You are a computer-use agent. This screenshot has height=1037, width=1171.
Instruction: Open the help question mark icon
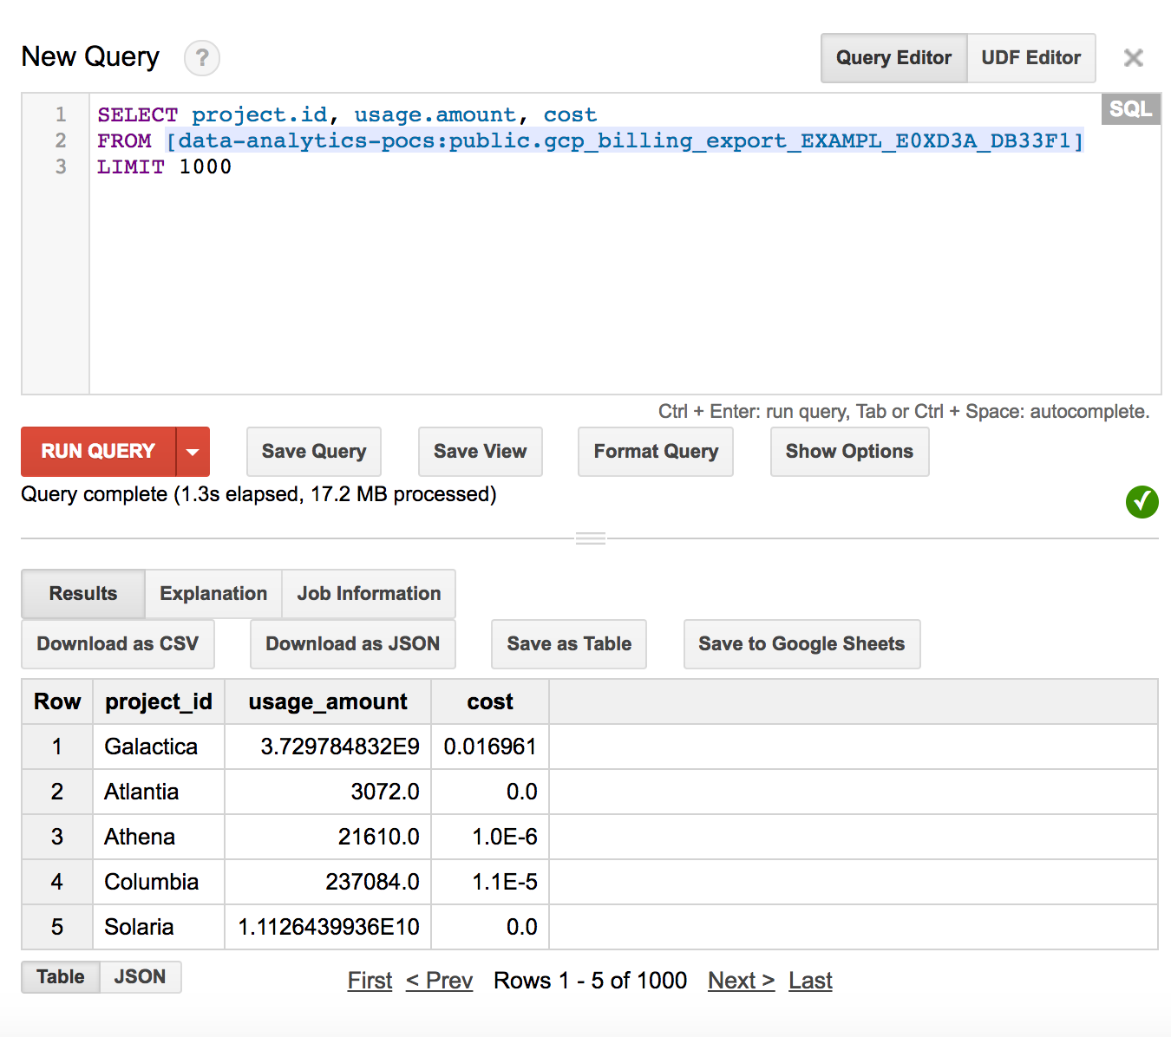pos(202,58)
